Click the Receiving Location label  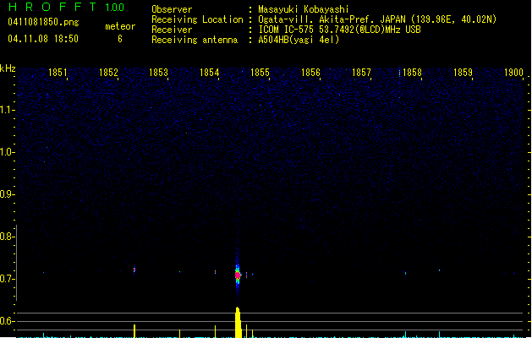pos(197,19)
